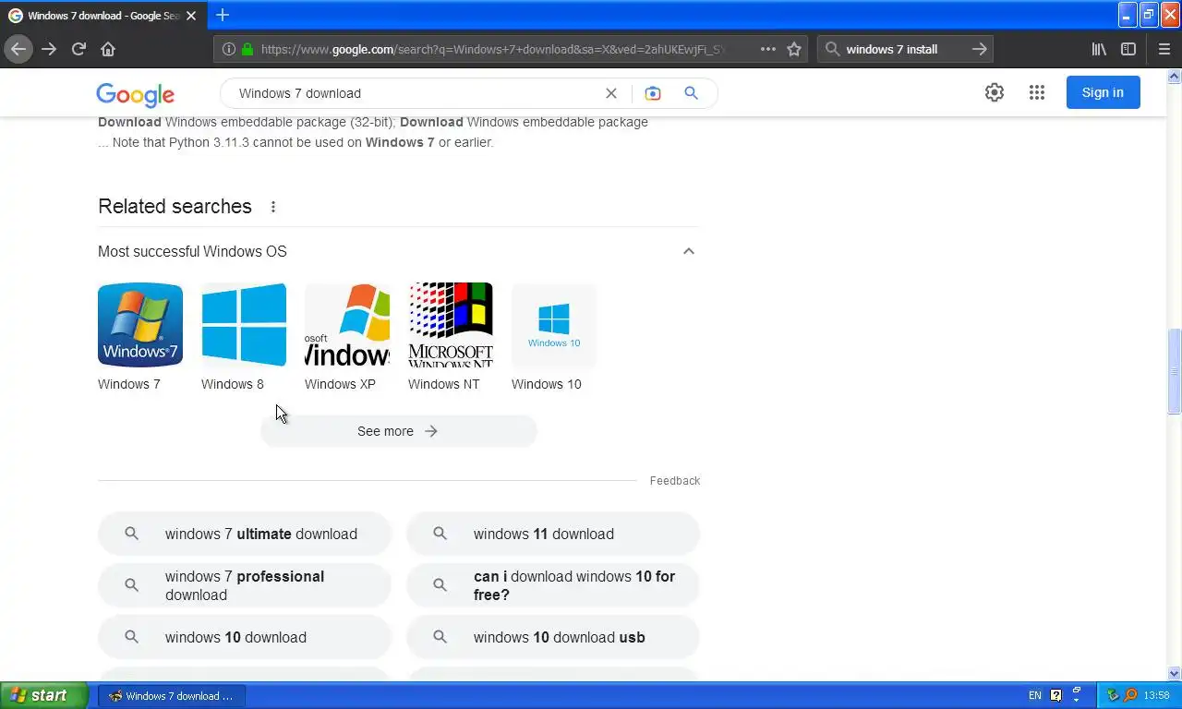Click the scrollbar down arrow
This screenshot has width=1182, height=709.
tap(1175, 674)
